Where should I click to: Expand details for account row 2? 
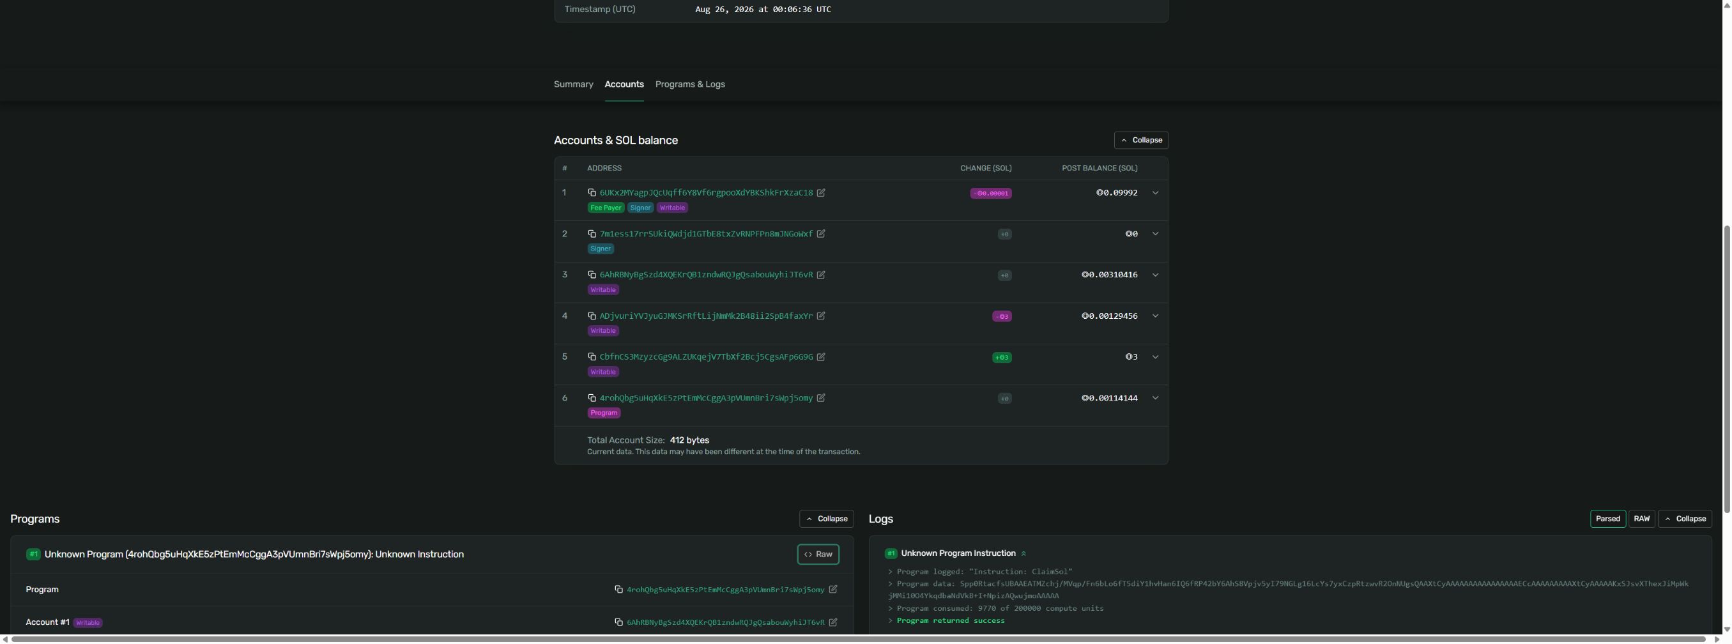(x=1155, y=234)
